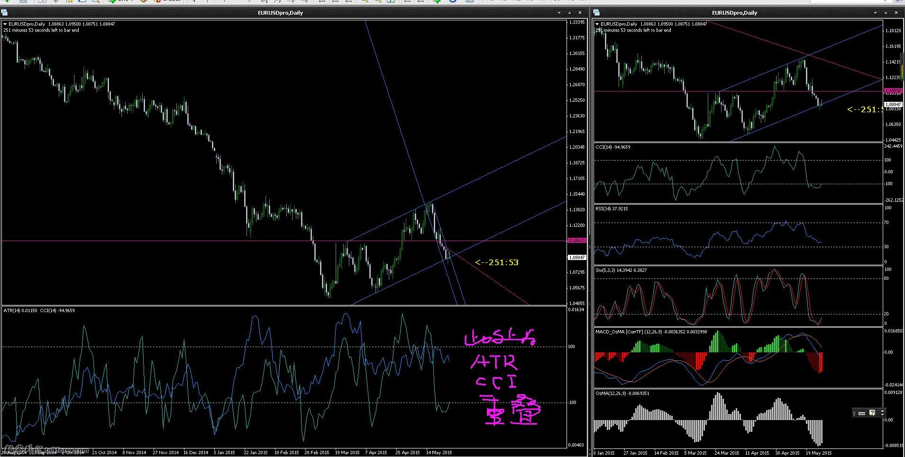The height and width of the screenshot is (457, 905).
Task: Minimize the left chart window
Action: point(559,13)
